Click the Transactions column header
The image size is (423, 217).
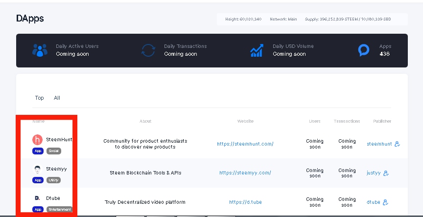tap(347, 121)
